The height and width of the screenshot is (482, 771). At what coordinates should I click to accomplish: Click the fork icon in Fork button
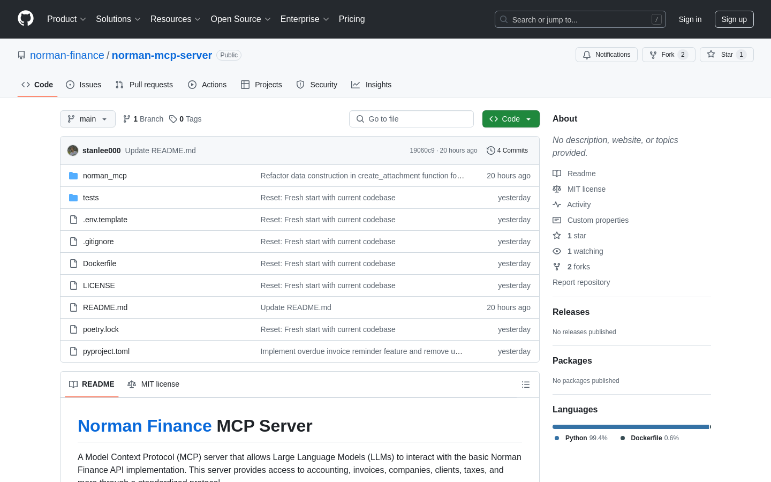(653, 55)
